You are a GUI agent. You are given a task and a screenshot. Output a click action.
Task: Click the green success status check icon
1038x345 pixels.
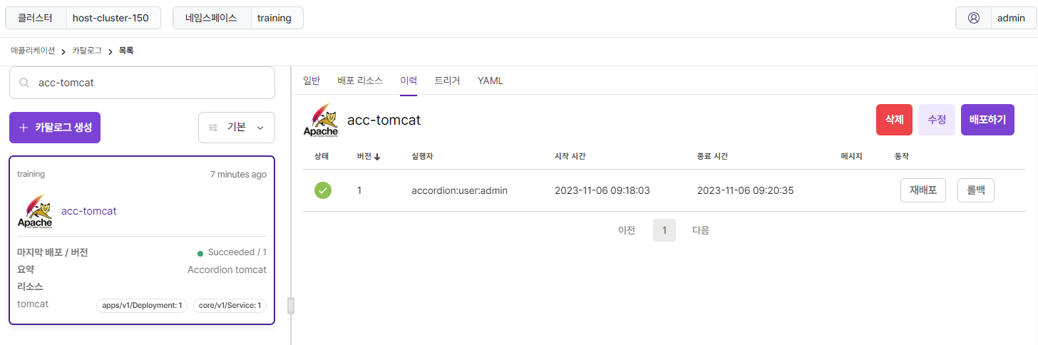pos(323,190)
